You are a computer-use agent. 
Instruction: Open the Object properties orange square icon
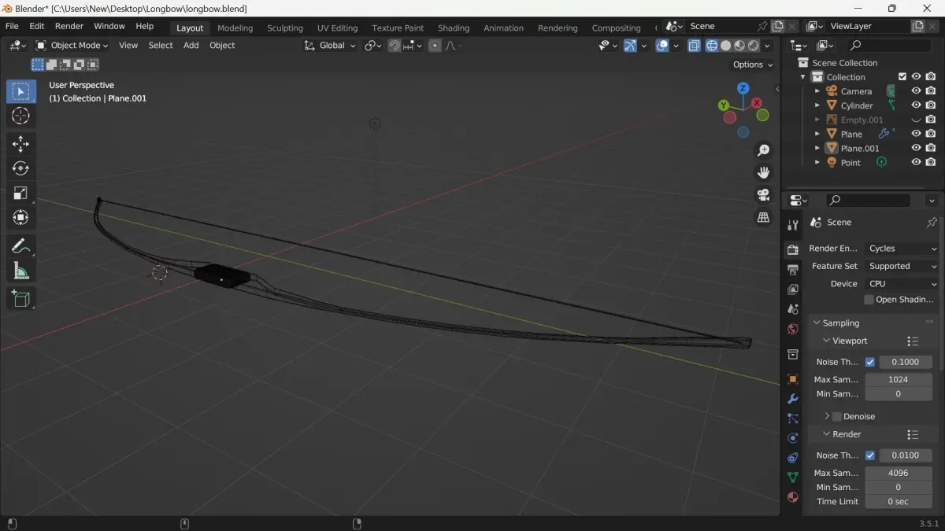click(793, 379)
